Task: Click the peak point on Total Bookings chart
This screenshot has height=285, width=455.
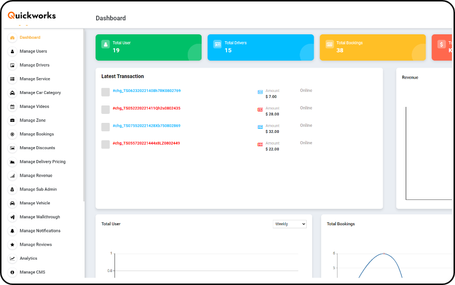Action: tap(384, 254)
